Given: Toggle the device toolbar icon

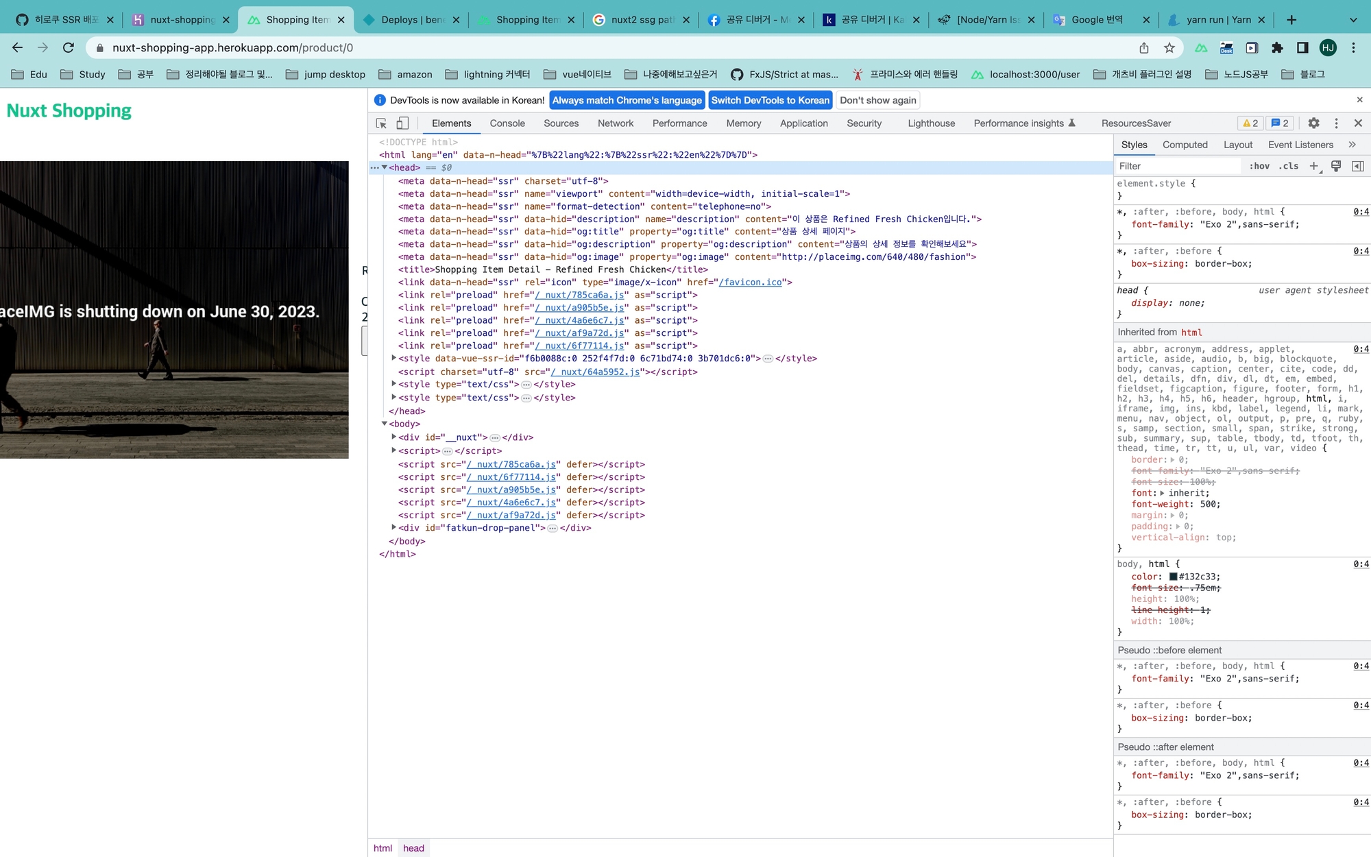Looking at the screenshot, I should click(x=402, y=123).
